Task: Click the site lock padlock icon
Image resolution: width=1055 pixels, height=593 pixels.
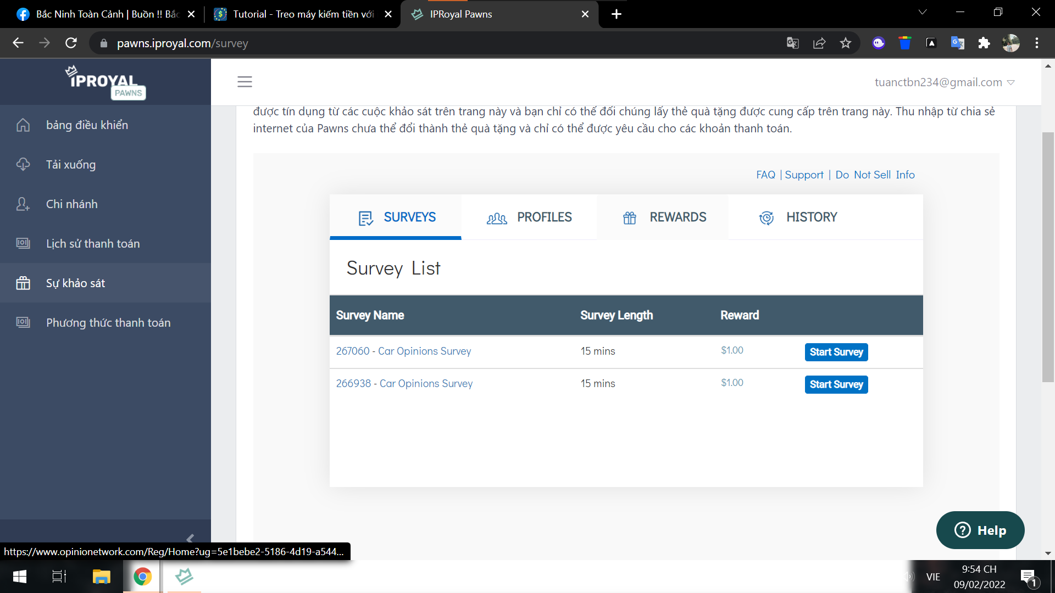Action: point(103,43)
